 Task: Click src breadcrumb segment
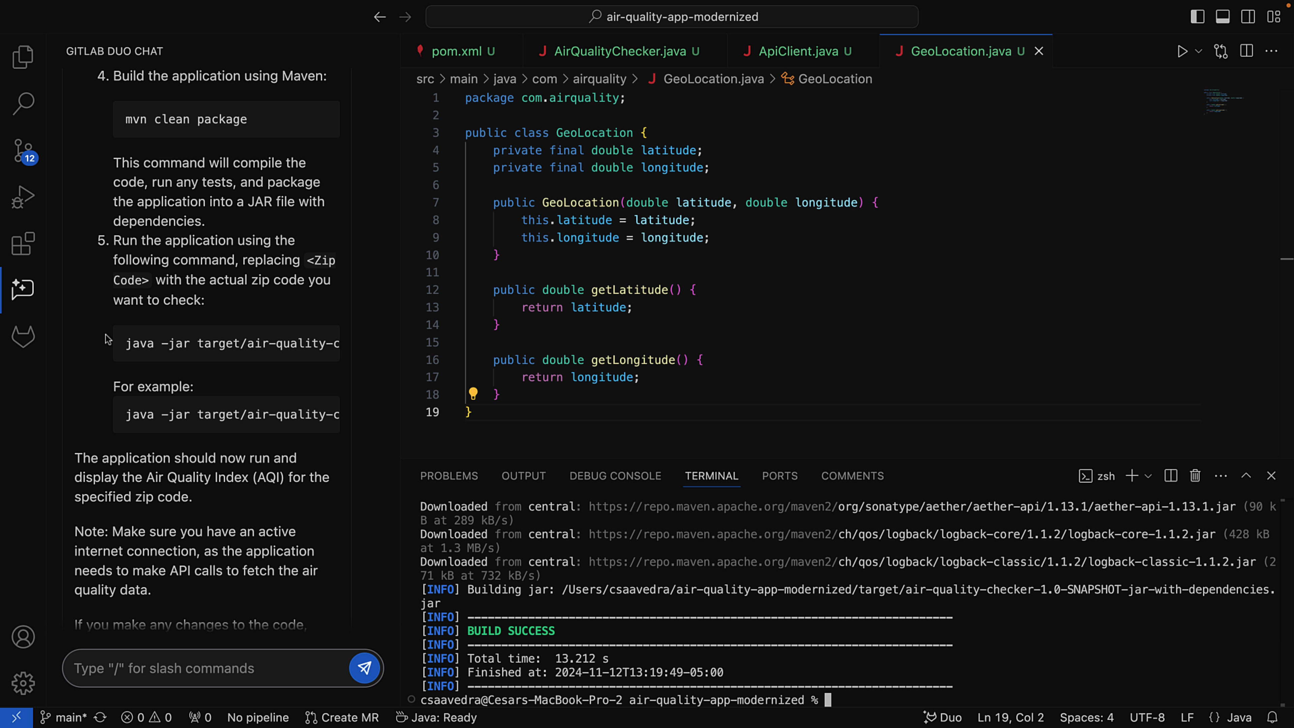[425, 79]
